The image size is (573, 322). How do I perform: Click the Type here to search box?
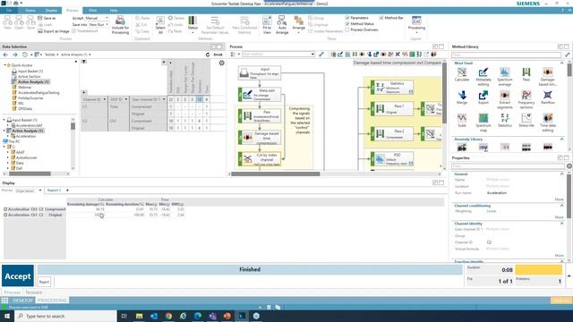[x=65, y=316]
